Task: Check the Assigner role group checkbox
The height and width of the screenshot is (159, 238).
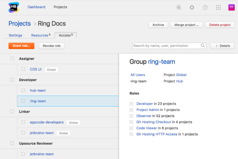Action: (12, 58)
